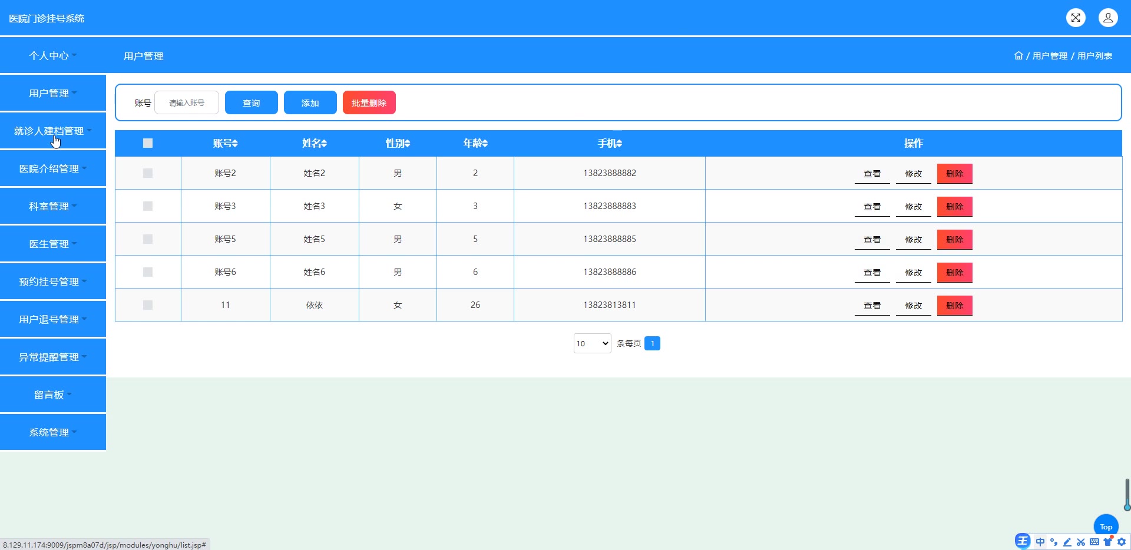Sort the table by 性别 column arrows

point(408,143)
